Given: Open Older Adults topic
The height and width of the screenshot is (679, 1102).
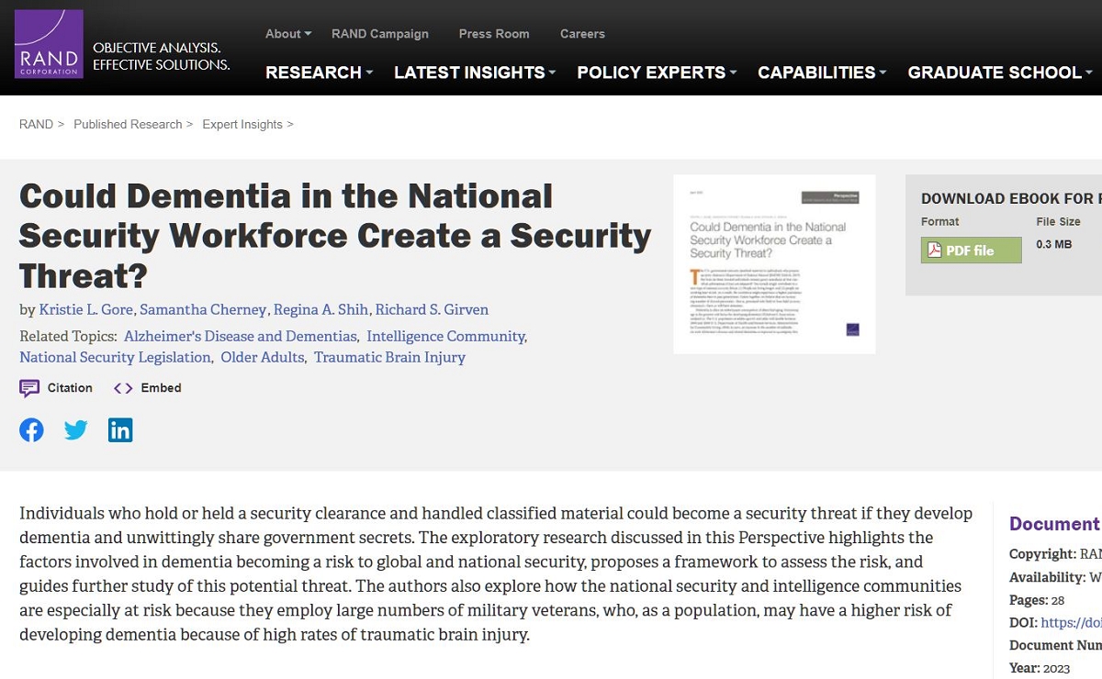Looking at the screenshot, I should pyautogui.click(x=263, y=357).
